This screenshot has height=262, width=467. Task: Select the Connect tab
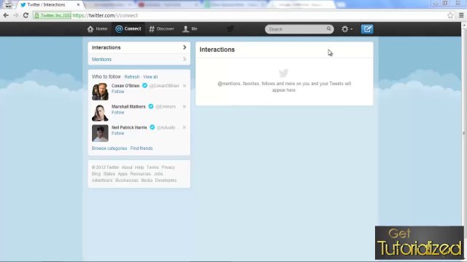(x=128, y=29)
